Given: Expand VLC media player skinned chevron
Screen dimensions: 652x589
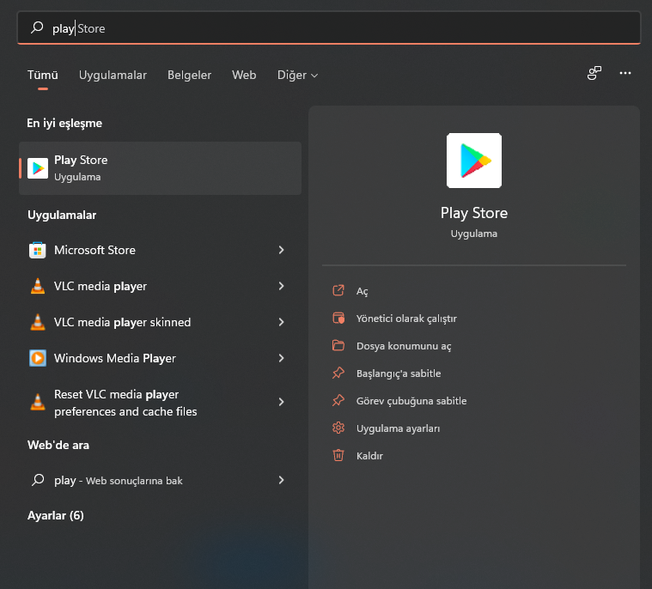Looking at the screenshot, I should coord(282,322).
